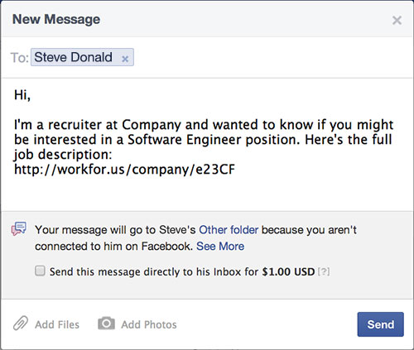Open the [?] help tooltip for paid message
The image size is (414, 350).
click(x=324, y=271)
